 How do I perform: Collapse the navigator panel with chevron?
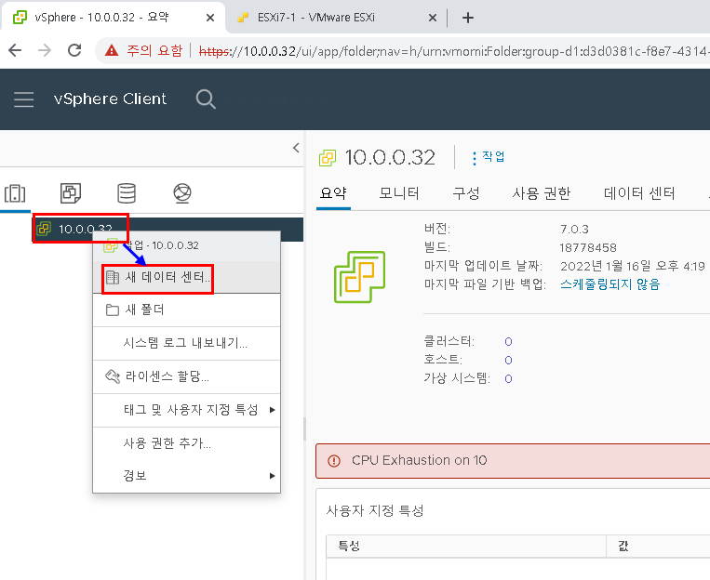coord(296,148)
